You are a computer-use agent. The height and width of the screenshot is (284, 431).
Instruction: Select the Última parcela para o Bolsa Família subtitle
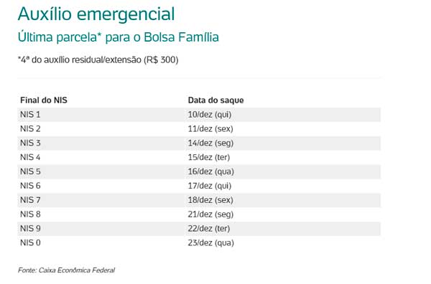pyautogui.click(x=119, y=37)
